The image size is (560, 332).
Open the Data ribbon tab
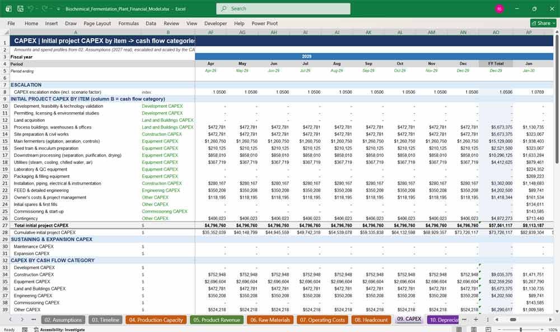151,23
